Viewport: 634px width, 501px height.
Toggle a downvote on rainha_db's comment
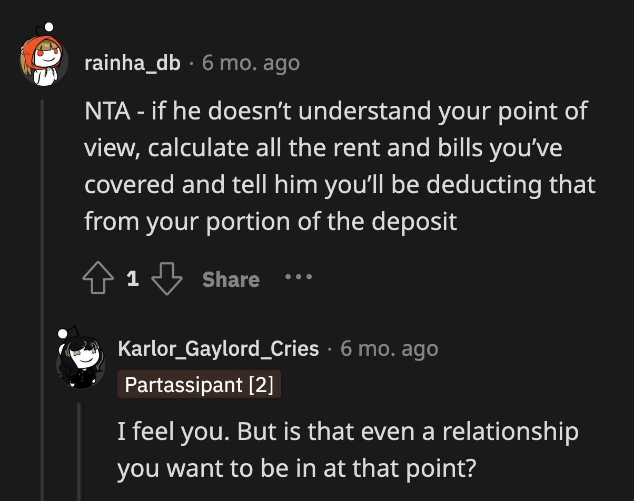tap(167, 278)
